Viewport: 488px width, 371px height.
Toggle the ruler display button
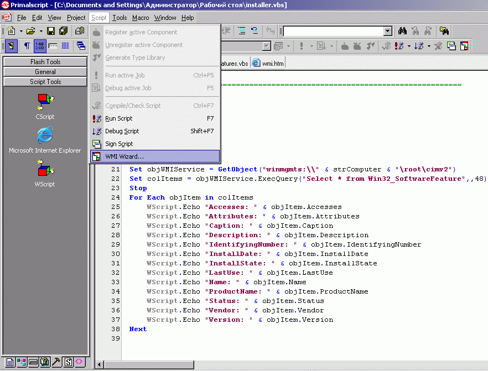point(53,46)
